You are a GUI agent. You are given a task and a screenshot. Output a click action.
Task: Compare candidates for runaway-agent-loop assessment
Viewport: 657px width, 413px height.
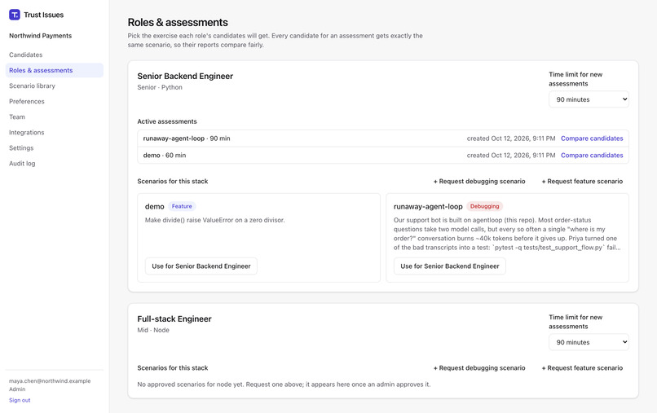pos(592,138)
